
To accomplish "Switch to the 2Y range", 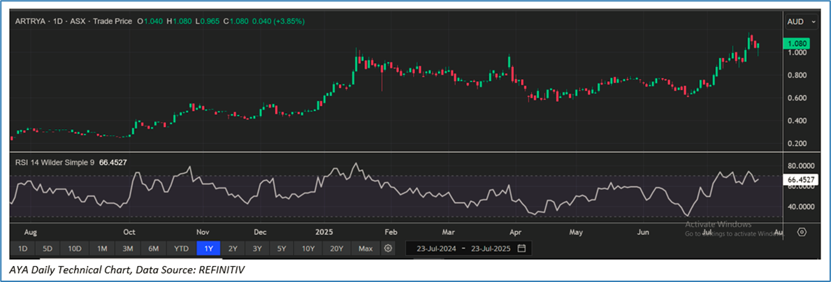I will click(x=233, y=248).
